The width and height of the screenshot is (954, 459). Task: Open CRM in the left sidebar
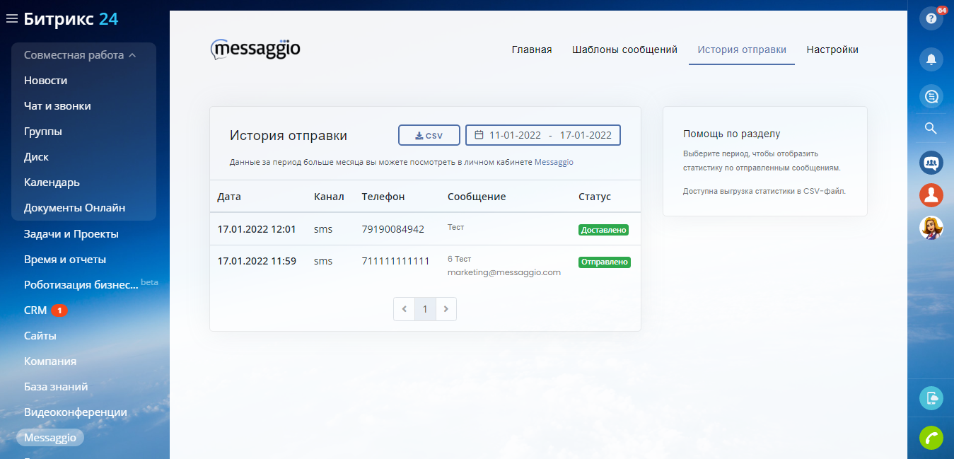pos(35,310)
